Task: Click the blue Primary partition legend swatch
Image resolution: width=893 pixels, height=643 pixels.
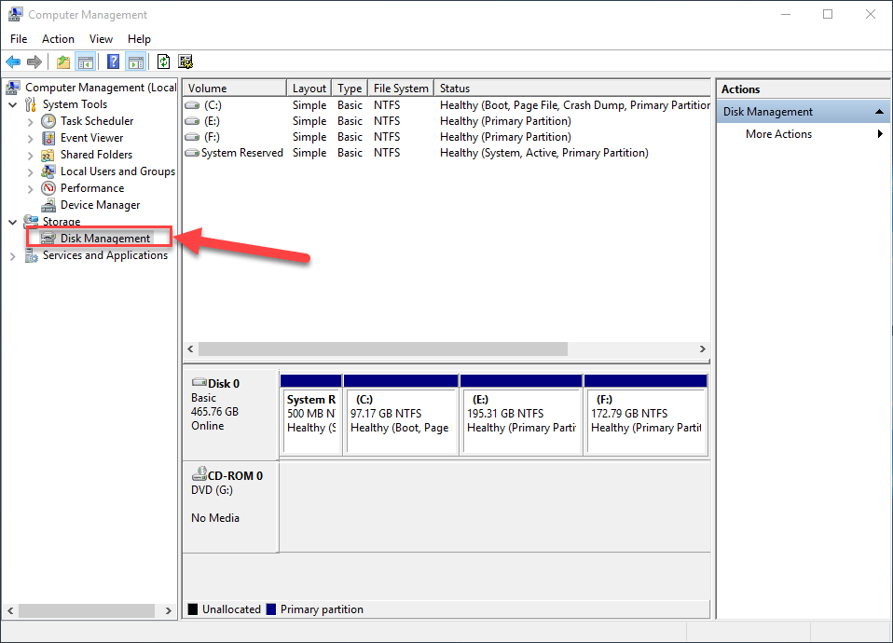Action: pyautogui.click(x=271, y=609)
